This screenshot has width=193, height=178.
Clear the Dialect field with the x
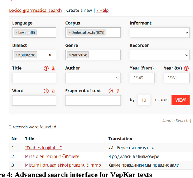tap(50, 55)
